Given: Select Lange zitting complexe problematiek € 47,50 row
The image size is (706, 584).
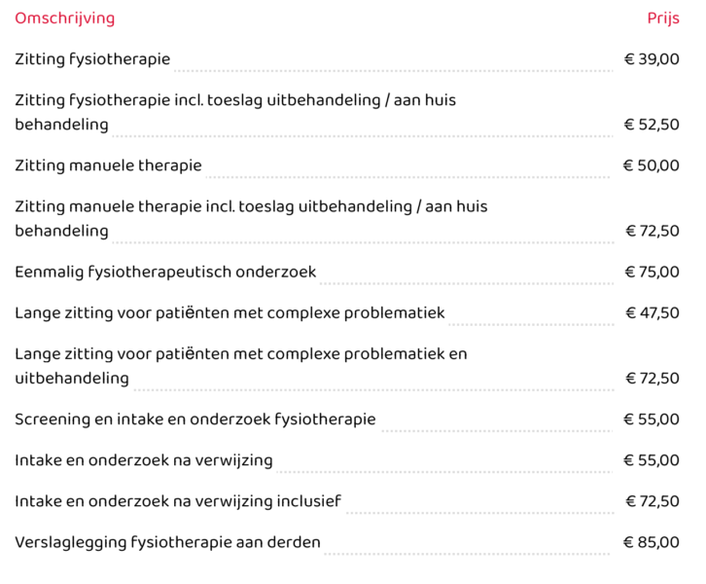Looking at the screenshot, I should 347,313.
